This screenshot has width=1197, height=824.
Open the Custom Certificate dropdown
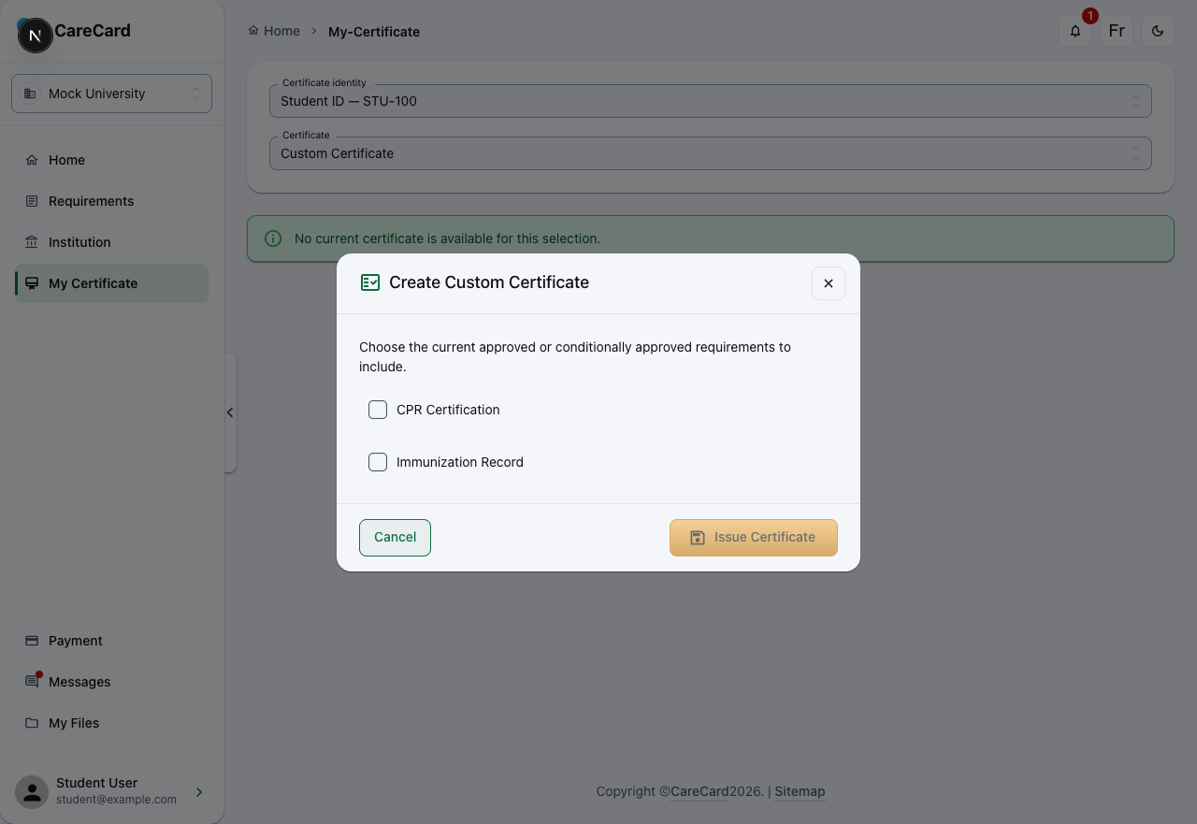(711, 153)
